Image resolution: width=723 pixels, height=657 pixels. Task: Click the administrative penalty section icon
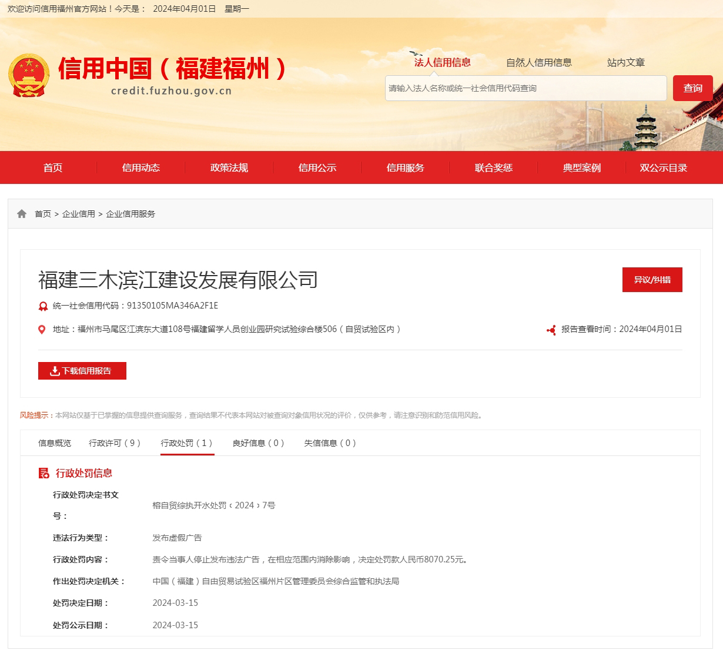[x=43, y=473]
